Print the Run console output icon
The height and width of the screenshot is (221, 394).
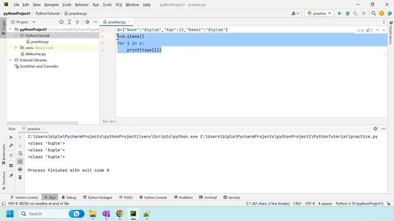point(20,169)
